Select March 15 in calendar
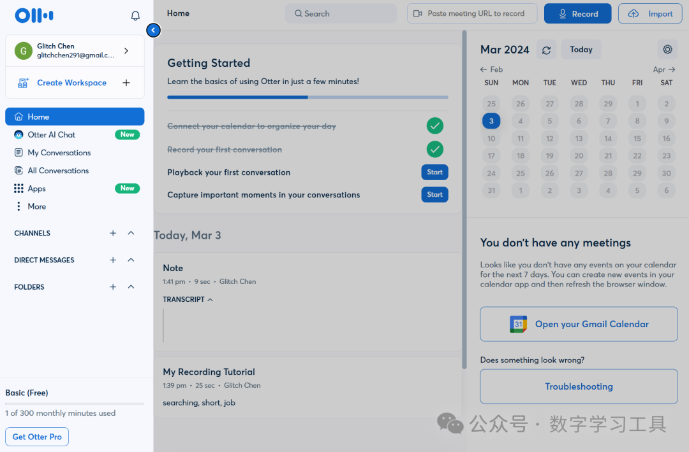This screenshot has width=689, height=452. 637,139
